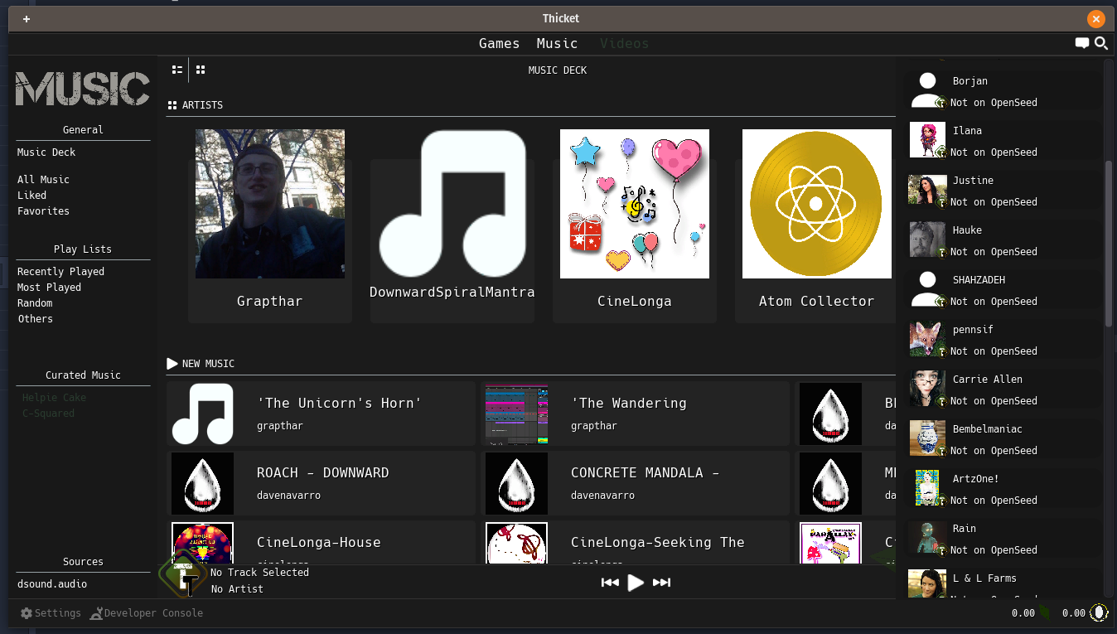
Task: Open the Games tab
Action: [499, 43]
